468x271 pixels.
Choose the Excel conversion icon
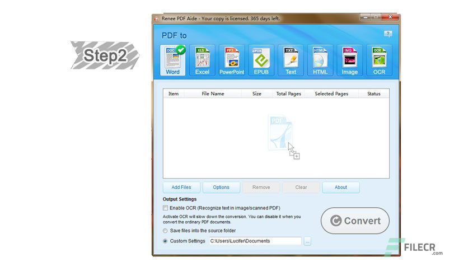(202, 60)
